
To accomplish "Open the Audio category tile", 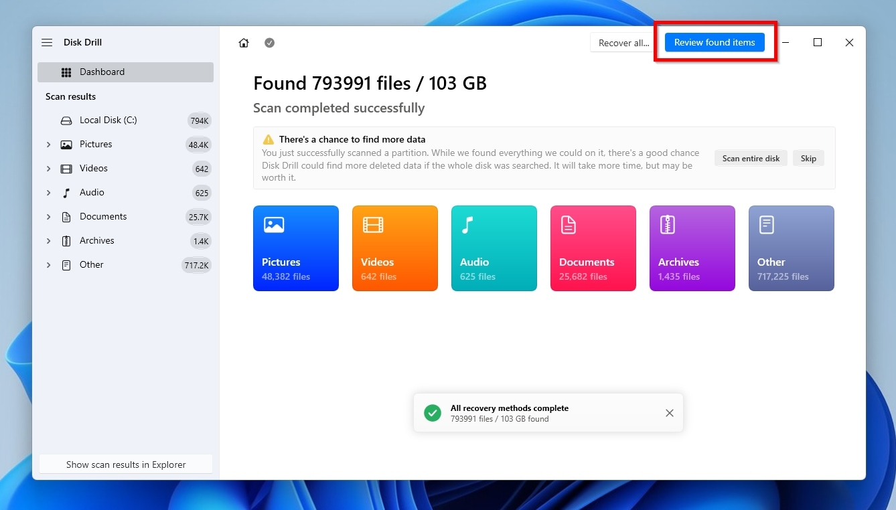I will pyautogui.click(x=494, y=248).
